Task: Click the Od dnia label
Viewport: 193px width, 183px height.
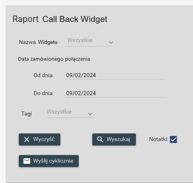Action: coord(43,76)
